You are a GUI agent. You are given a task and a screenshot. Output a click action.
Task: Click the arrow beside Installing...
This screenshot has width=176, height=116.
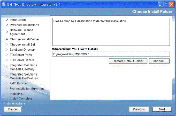(x=7, y=94)
